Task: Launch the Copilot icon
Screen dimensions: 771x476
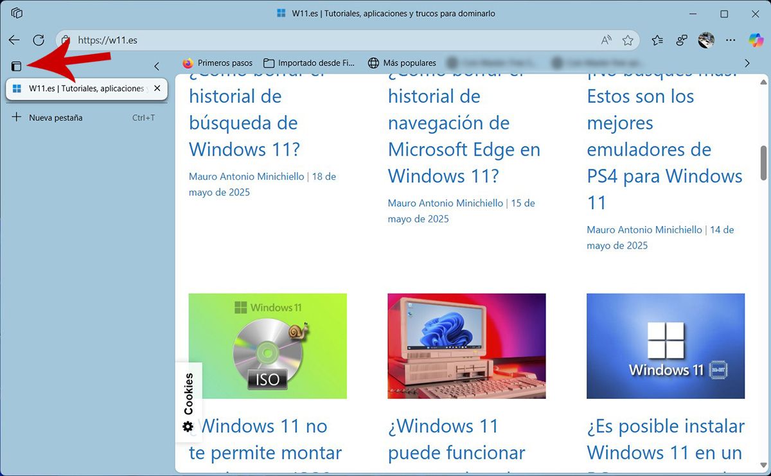Action: pyautogui.click(x=756, y=40)
